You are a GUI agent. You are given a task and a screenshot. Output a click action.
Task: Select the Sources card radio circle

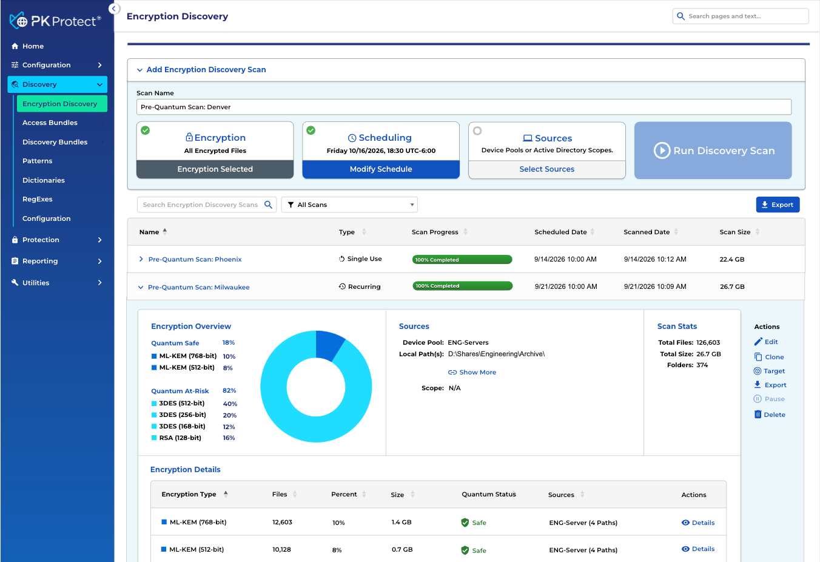pos(477,130)
